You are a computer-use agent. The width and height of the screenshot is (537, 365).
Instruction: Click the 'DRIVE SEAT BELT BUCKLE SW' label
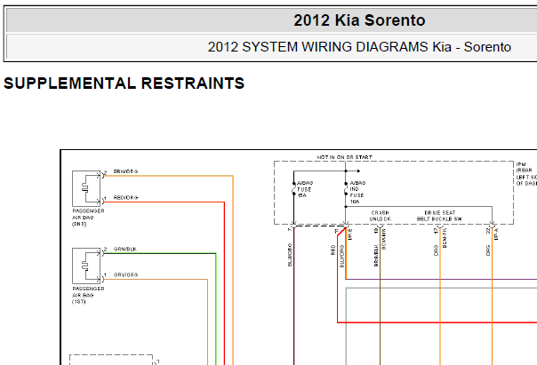tap(440, 216)
